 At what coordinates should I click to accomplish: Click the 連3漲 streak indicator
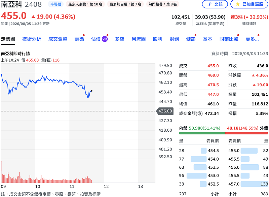click(x=249, y=17)
